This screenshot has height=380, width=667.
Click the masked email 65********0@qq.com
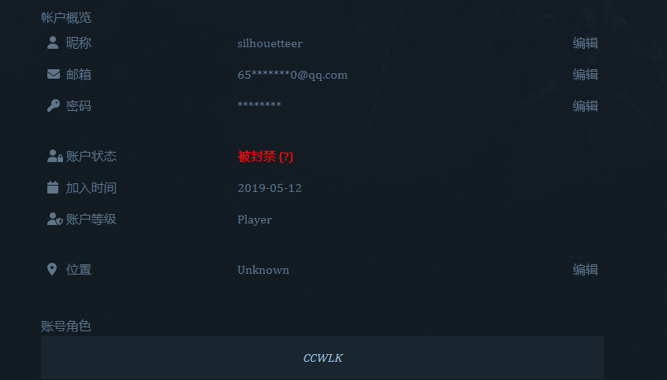pyautogui.click(x=293, y=75)
